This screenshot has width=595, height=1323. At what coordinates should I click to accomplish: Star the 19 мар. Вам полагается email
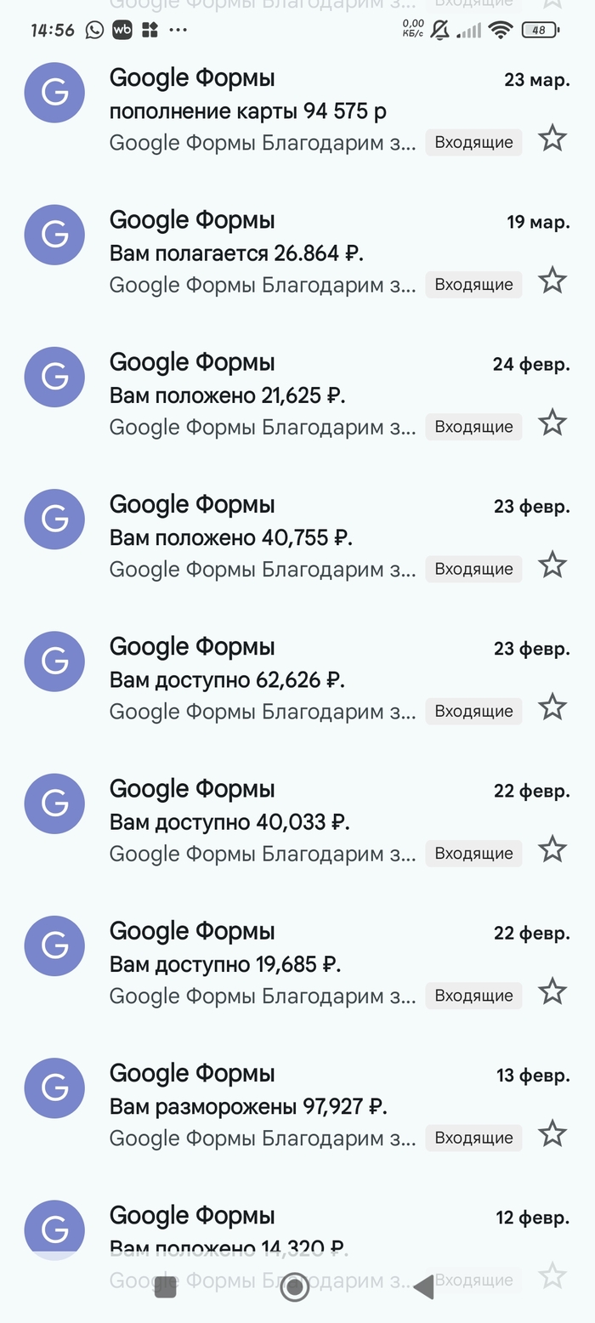552,281
